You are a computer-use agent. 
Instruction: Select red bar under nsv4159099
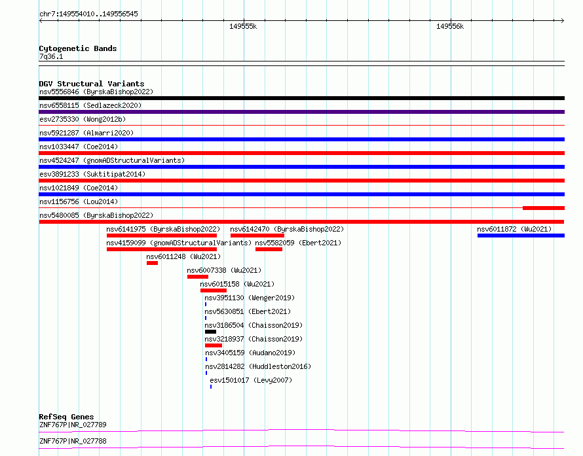point(162,249)
